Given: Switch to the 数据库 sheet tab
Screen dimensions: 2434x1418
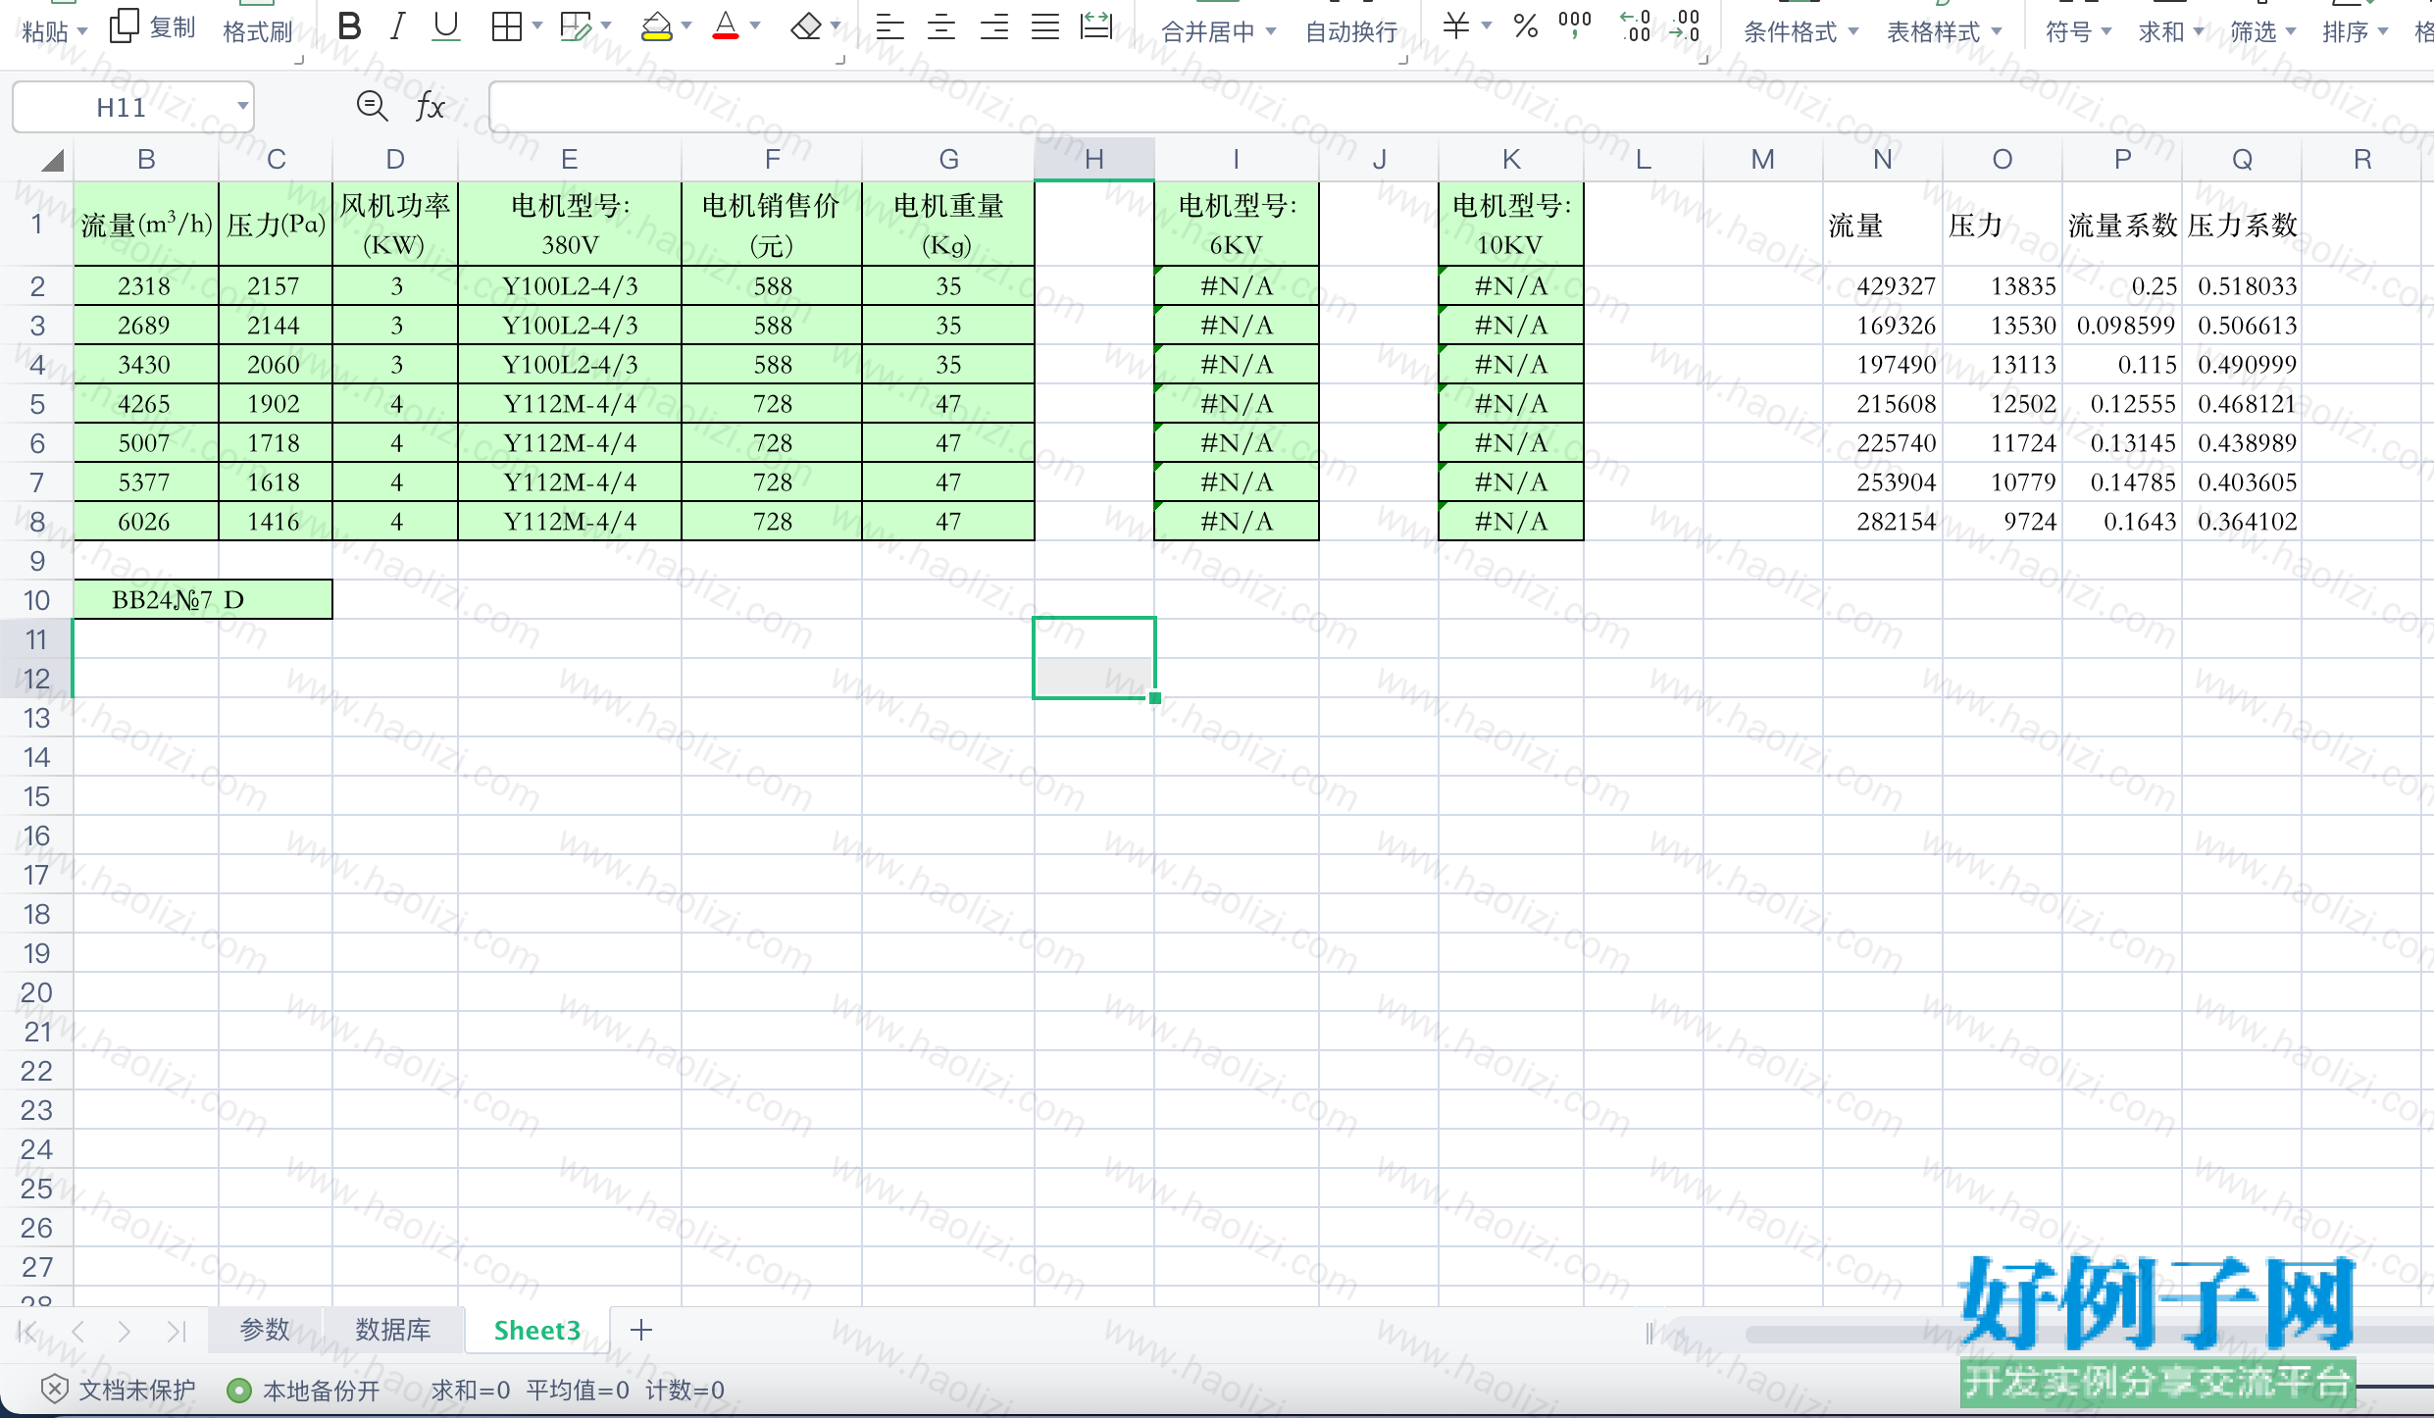Looking at the screenshot, I should 393,1330.
